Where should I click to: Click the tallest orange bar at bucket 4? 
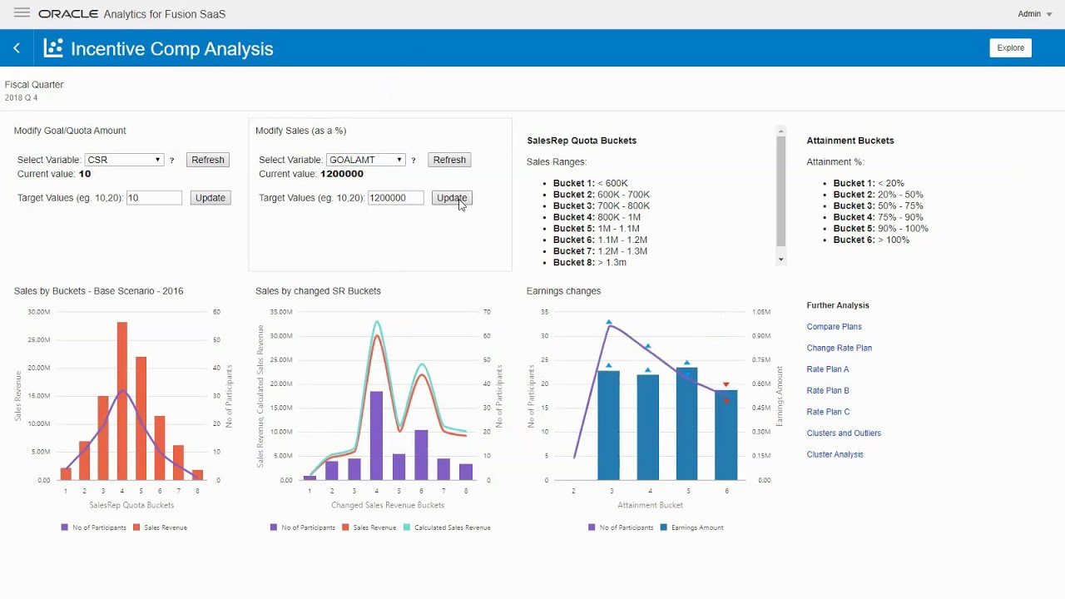point(122,401)
